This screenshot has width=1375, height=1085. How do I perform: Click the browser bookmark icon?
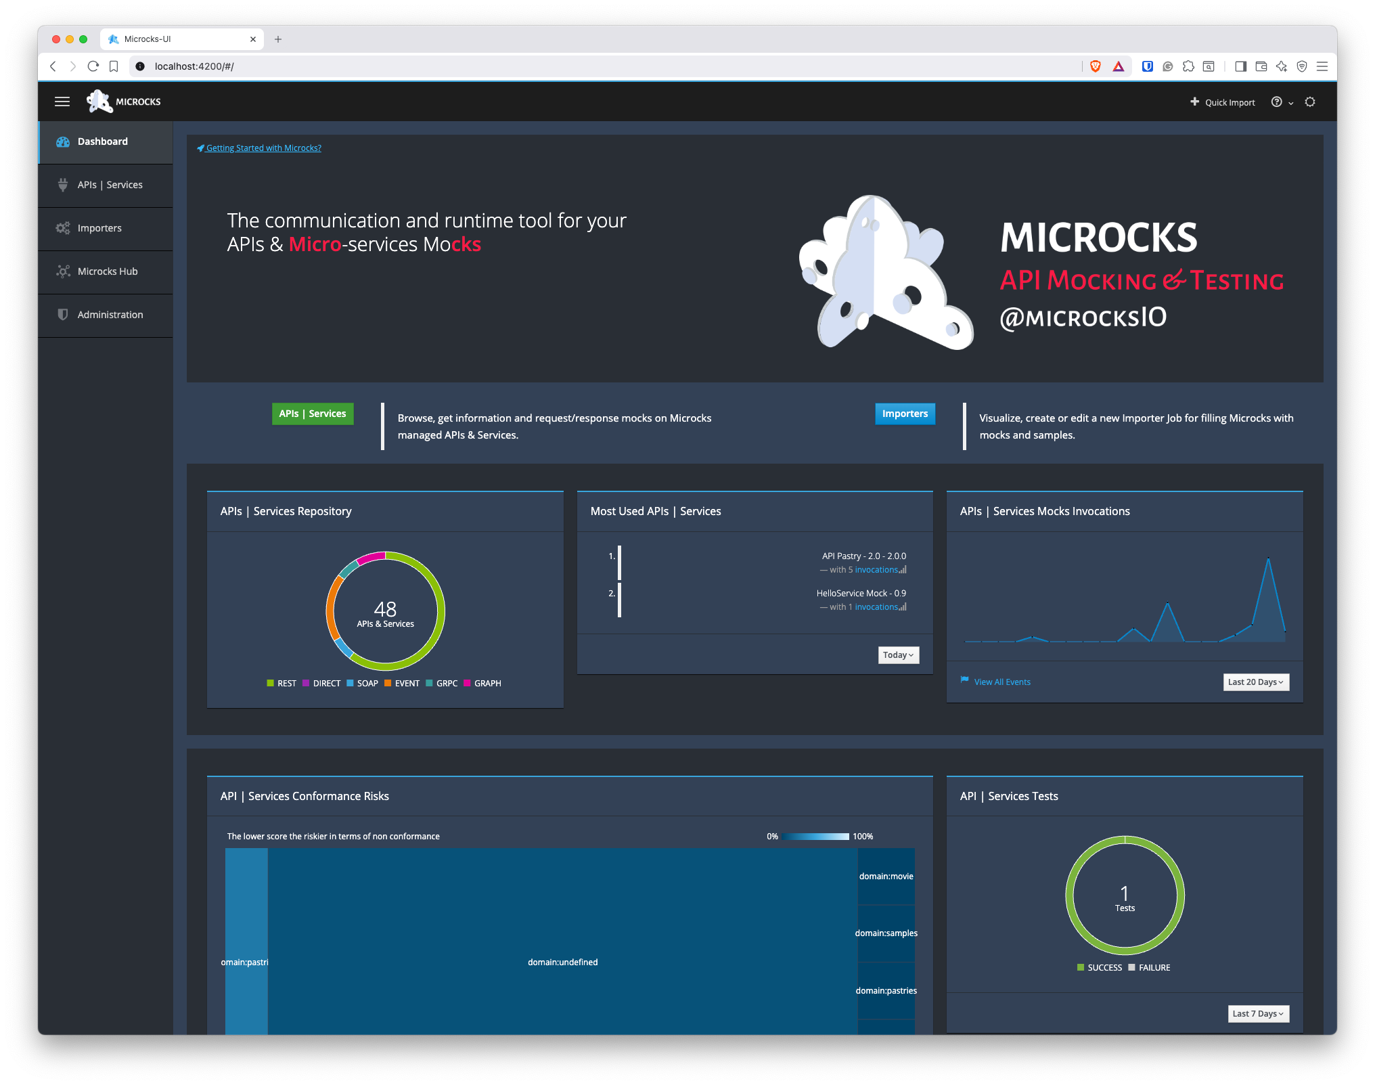coord(114,66)
